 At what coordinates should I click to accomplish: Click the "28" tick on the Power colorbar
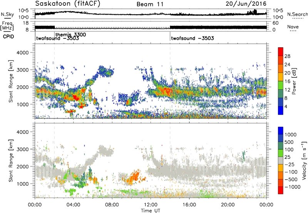[x=287, y=56]
